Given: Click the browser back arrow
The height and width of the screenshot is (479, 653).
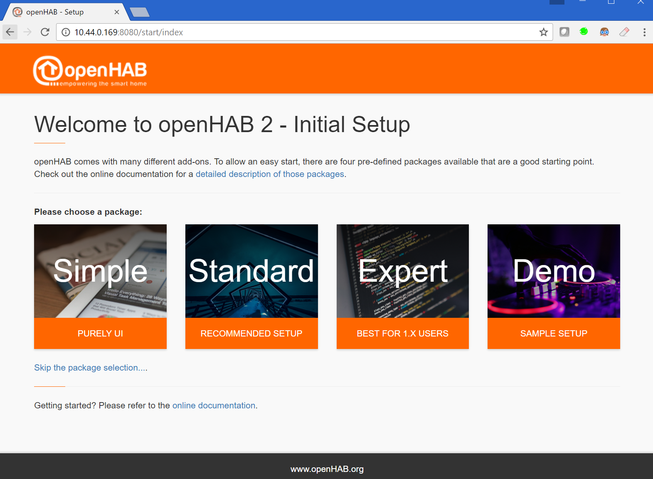Looking at the screenshot, I should pyautogui.click(x=10, y=32).
